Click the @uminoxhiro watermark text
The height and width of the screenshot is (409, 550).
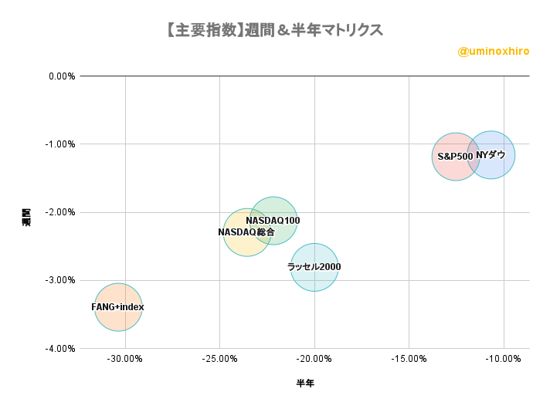pyautogui.click(x=494, y=52)
